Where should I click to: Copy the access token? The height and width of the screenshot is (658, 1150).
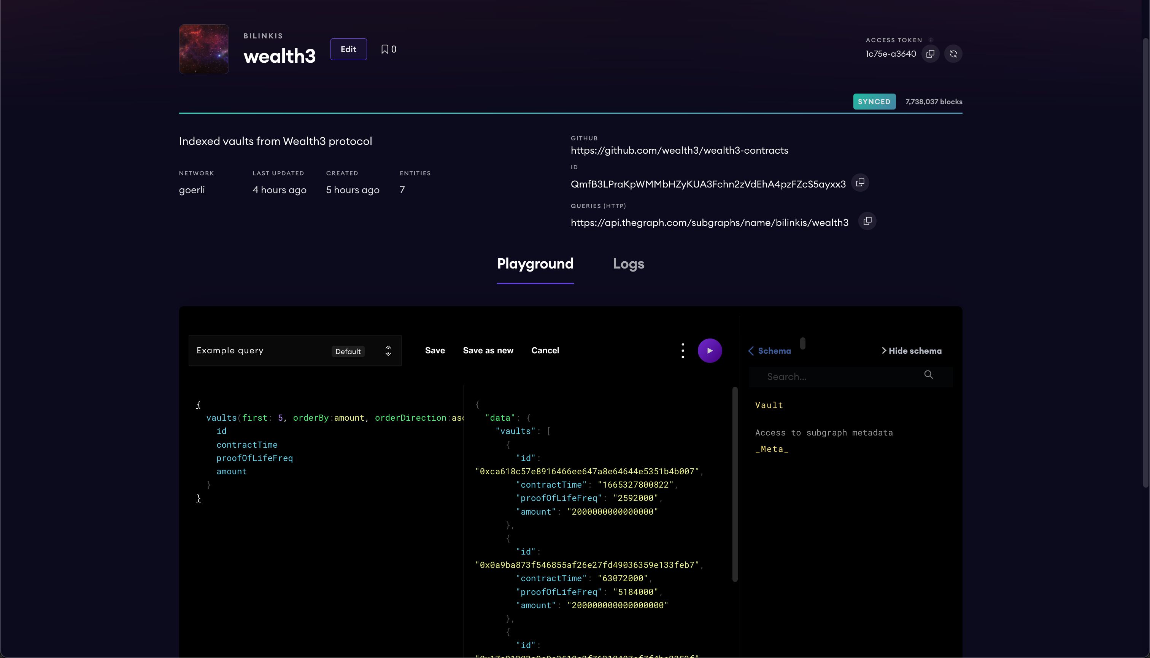[x=931, y=54]
